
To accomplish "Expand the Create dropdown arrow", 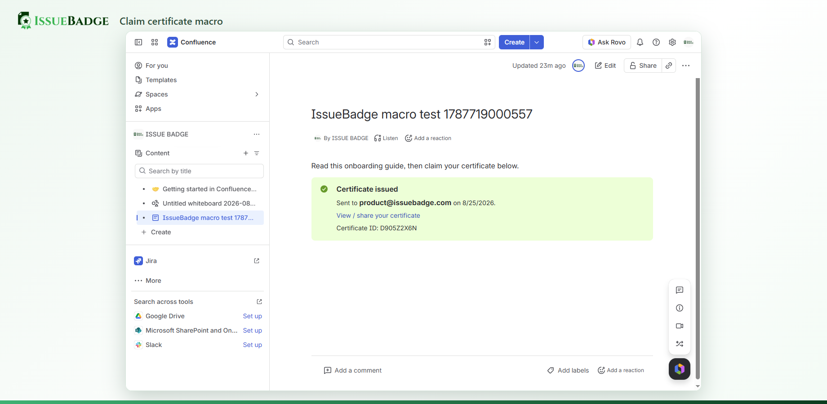I will click(537, 42).
